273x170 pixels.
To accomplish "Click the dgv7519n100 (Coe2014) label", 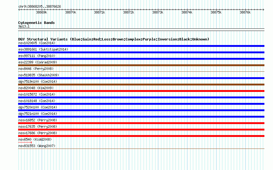I will pos(38,81).
